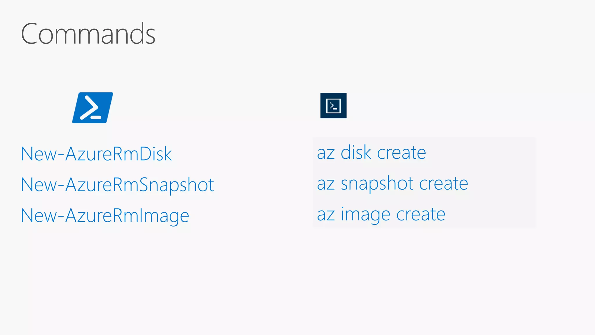
Task: Click the New-AzureRmSnapshot command text
Action: click(117, 185)
